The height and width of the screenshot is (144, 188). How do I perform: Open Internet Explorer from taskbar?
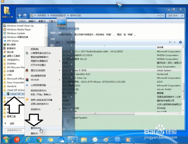[x=28, y=140]
